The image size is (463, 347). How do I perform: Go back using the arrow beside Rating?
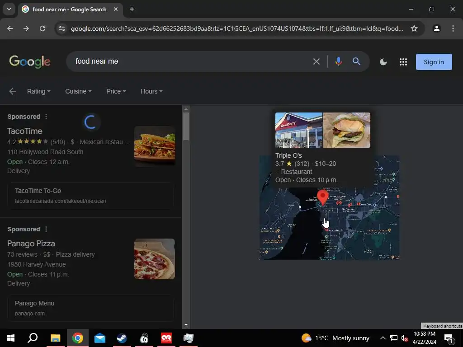point(13,91)
